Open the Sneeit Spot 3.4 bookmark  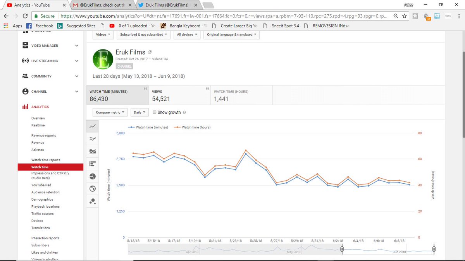(281, 26)
